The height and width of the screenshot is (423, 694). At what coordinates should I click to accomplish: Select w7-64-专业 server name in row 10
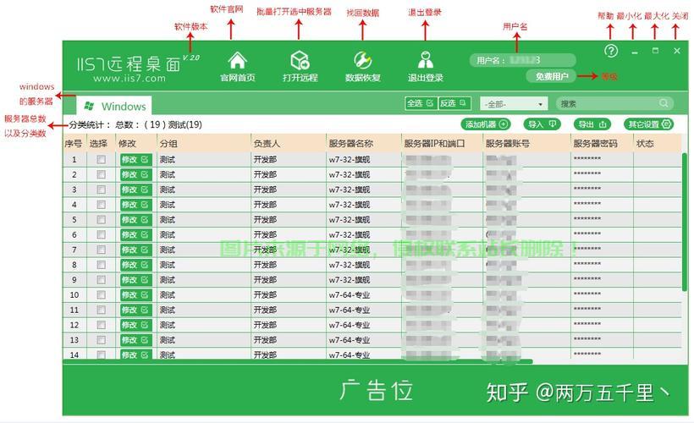tap(349, 294)
